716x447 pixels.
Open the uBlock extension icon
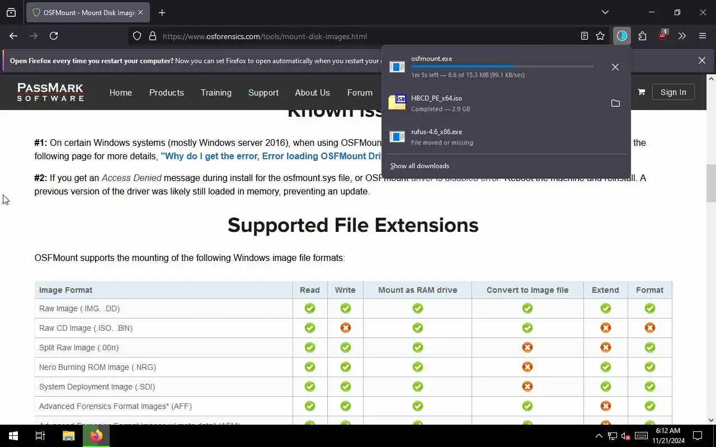coord(662,36)
